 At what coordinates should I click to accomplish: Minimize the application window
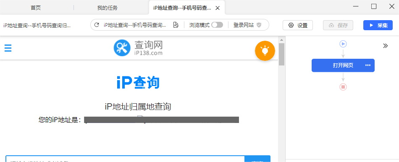pos(356,7)
